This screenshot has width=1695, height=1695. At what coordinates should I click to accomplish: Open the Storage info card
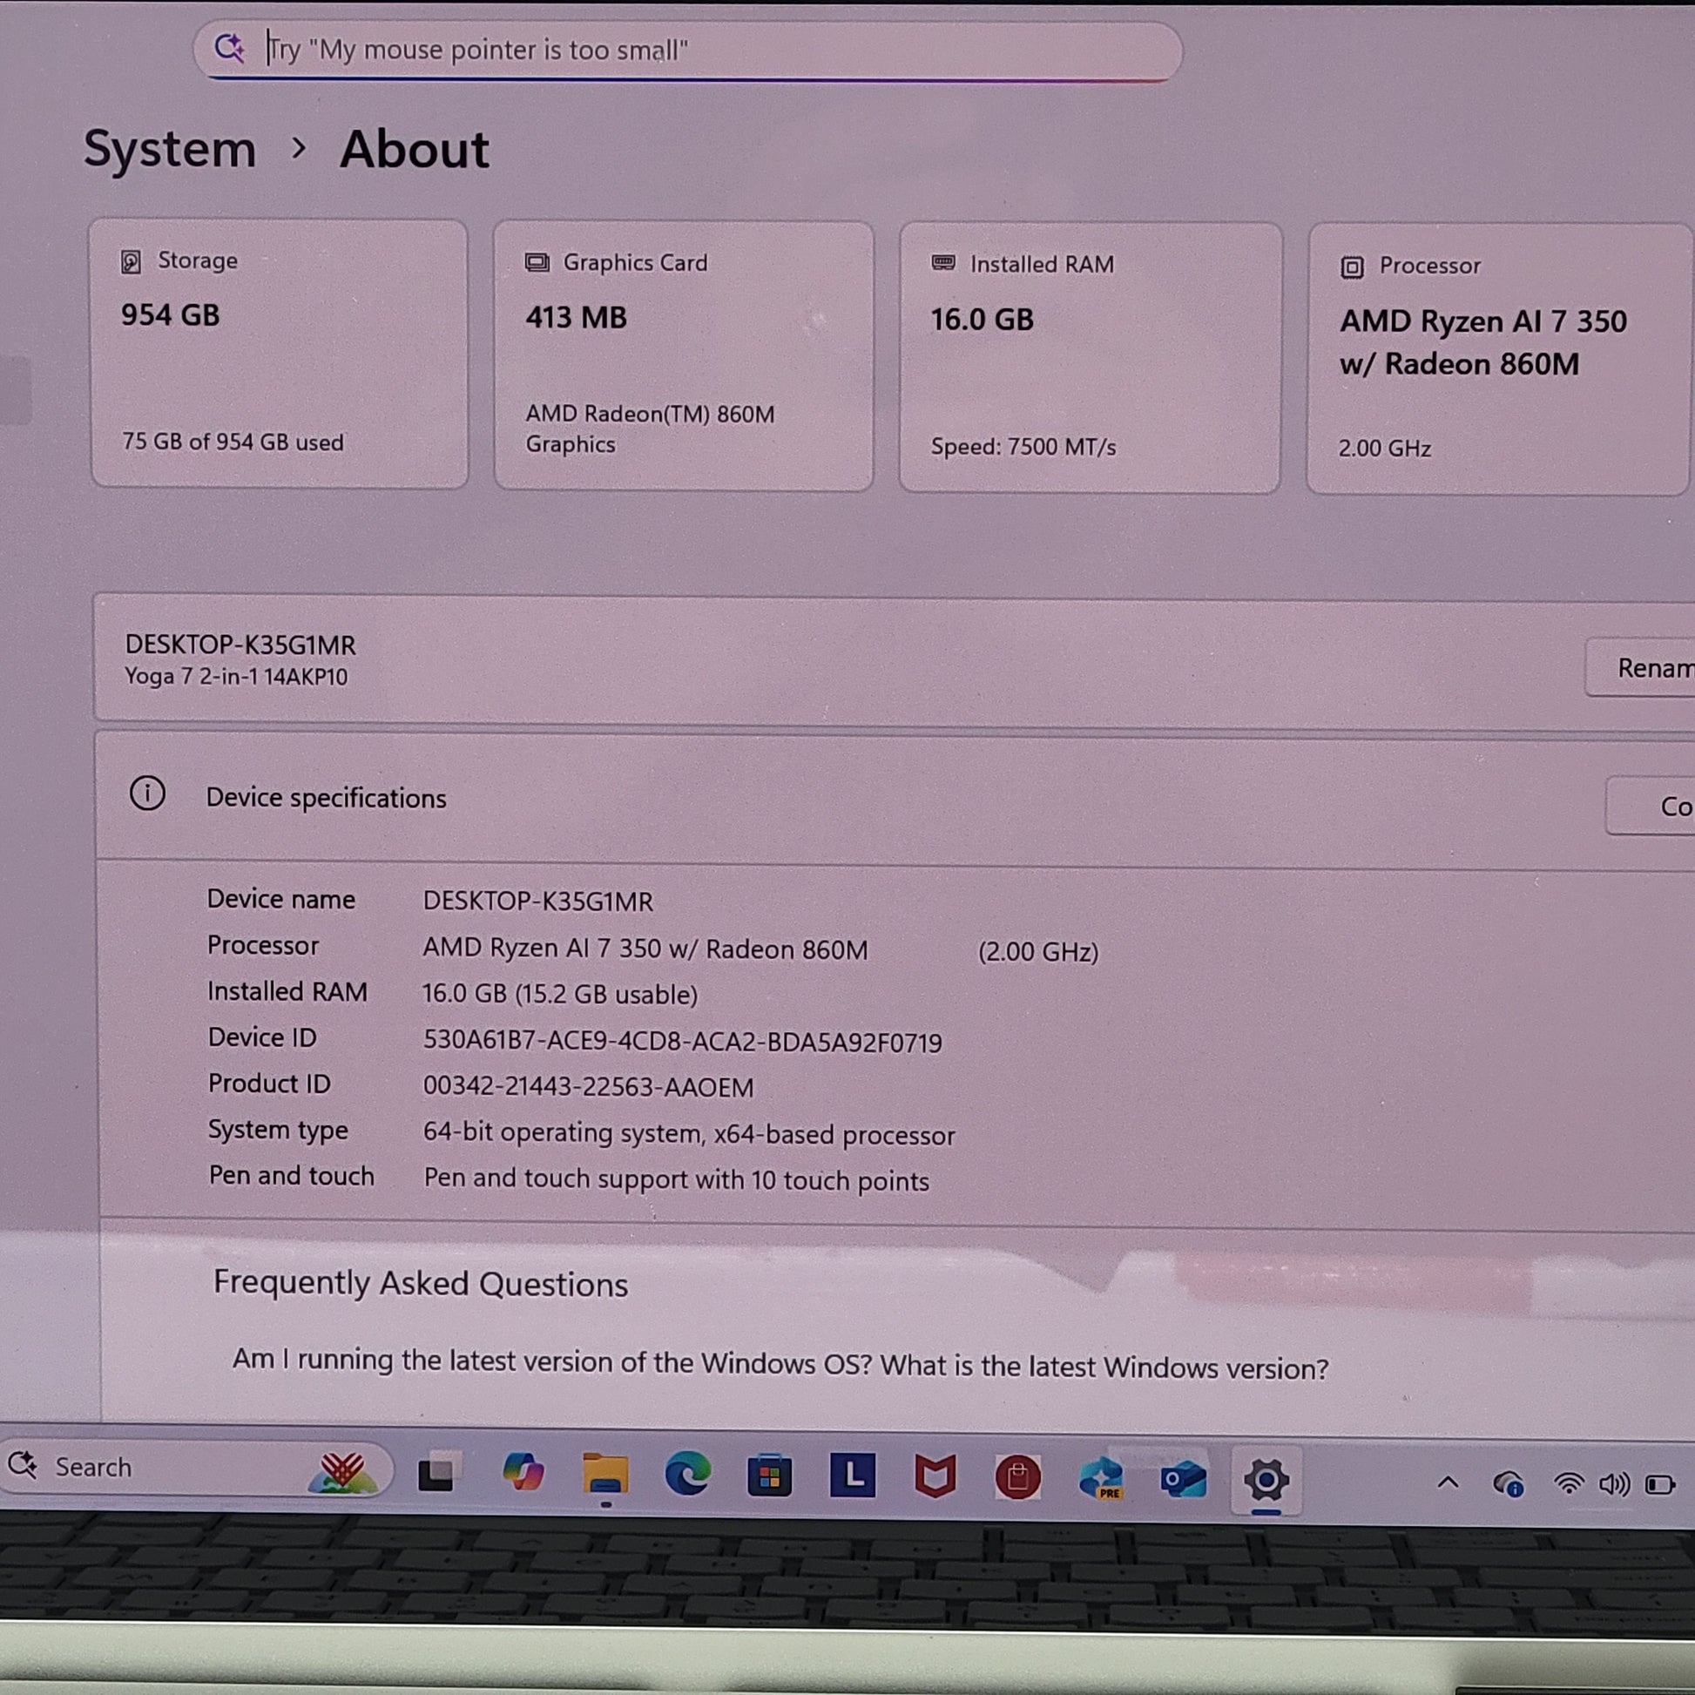tap(279, 354)
